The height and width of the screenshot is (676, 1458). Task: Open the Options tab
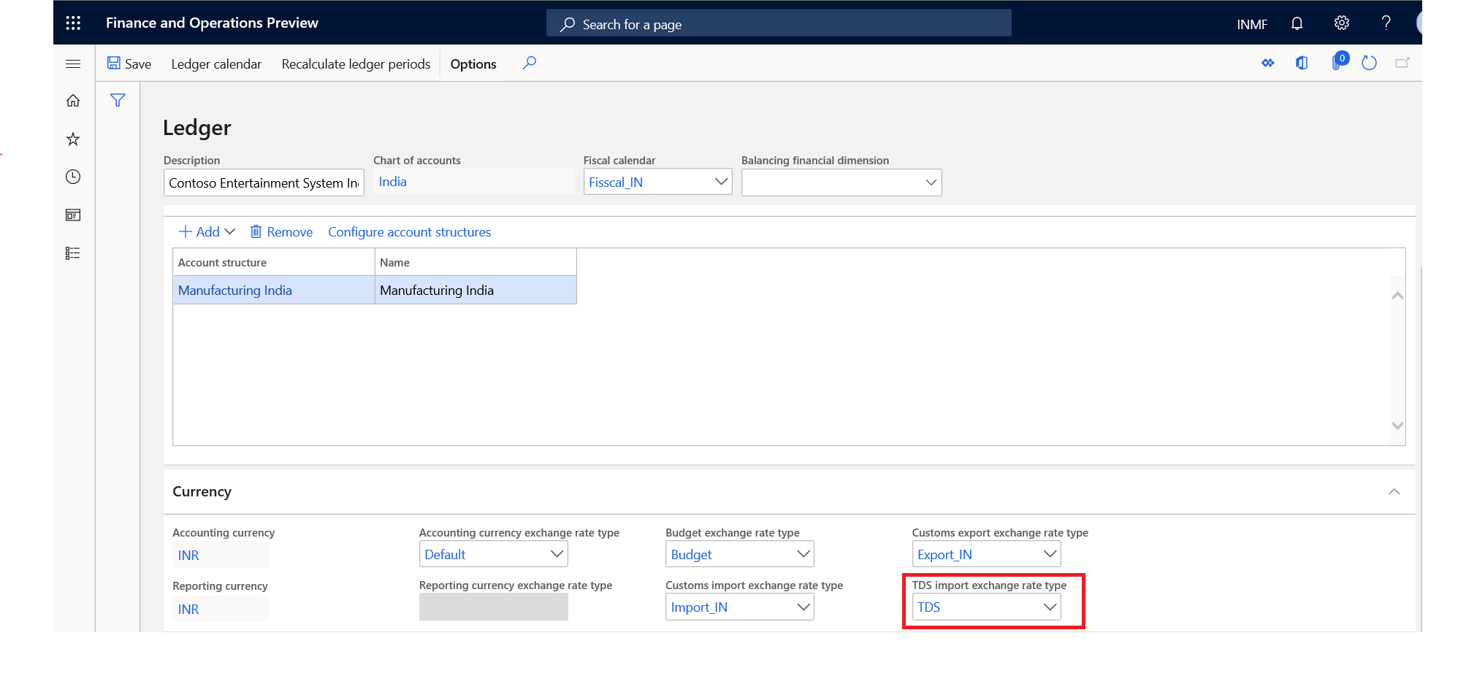coord(473,64)
